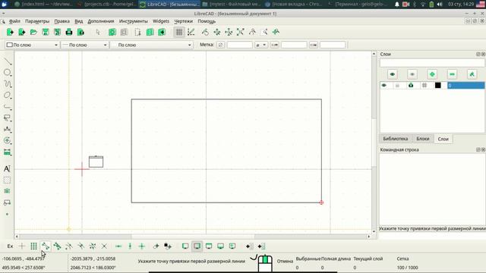The image size is (486, 273).
Task: Toggle Snap on entity
Action: pyautogui.click(x=57, y=246)
